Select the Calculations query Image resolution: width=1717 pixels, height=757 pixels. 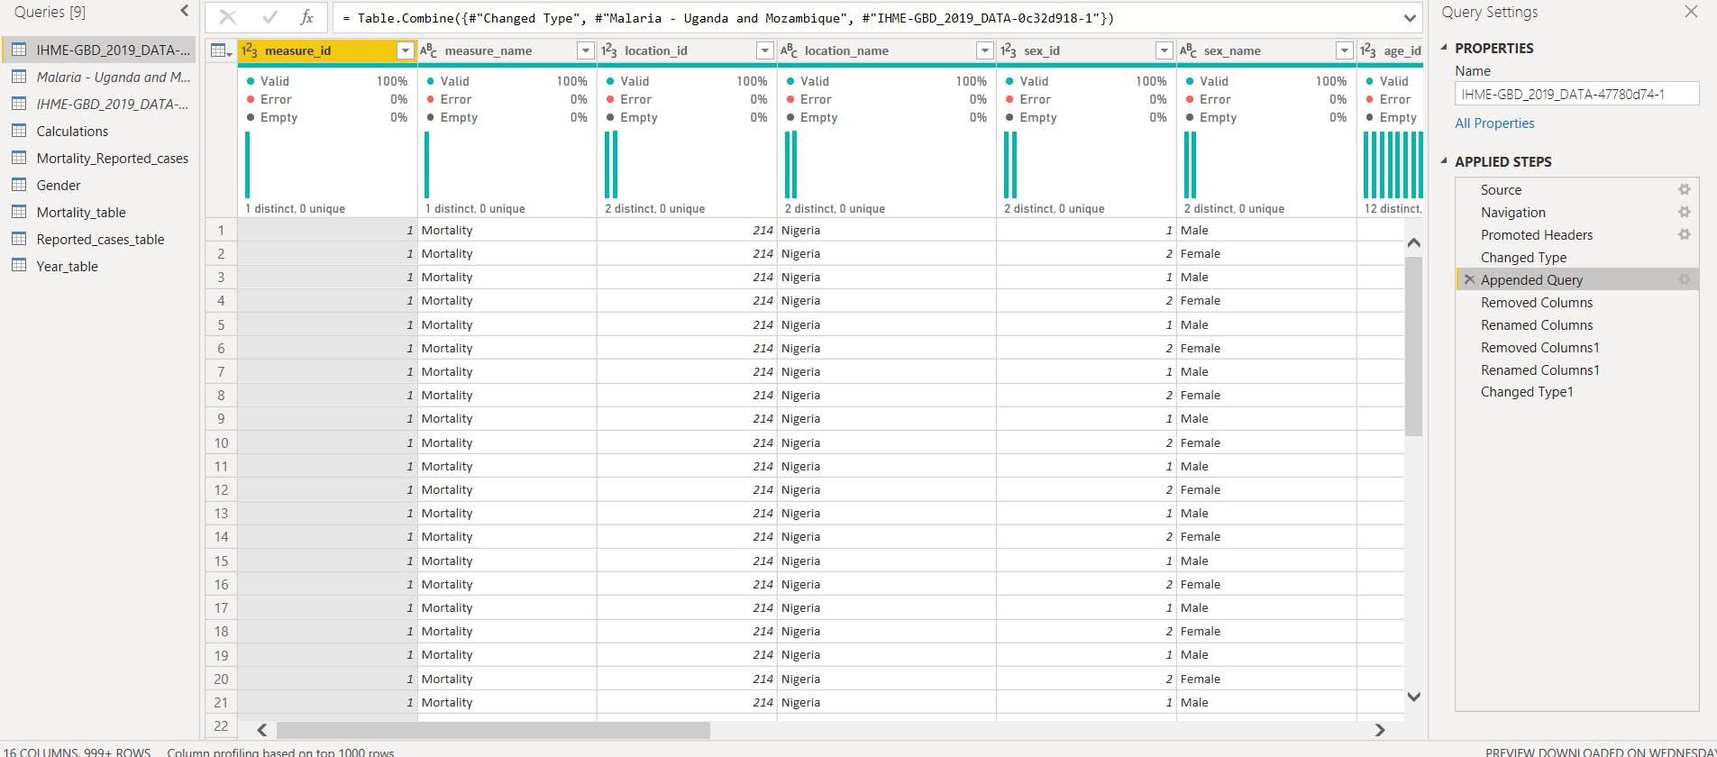pos(99,131)
